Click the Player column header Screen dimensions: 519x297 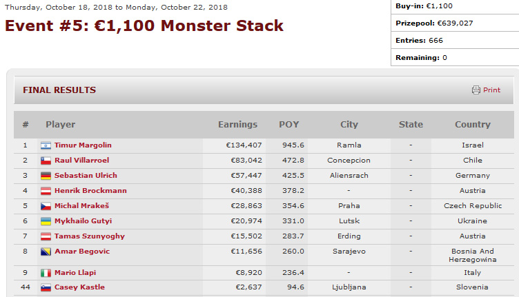tap(61, 125)
